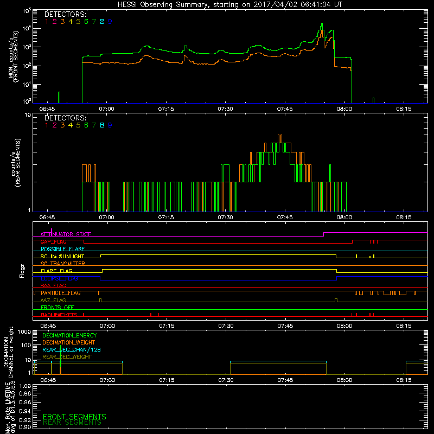The image size is (434, 434).
Task: Click the REAR_DEC_CHAN/128 legend entry
Action: click(72, 350)
